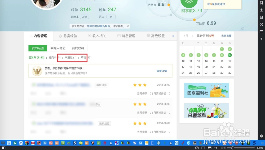Viewport: 265px width, 150px height.
Task: Toggle image loading icon in status bar
Action: pos(210,148)
